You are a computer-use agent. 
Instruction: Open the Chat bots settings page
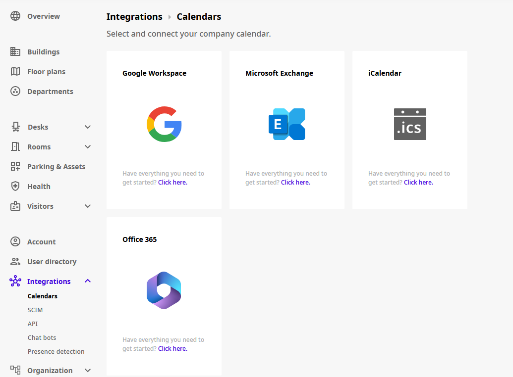(42, 337)
